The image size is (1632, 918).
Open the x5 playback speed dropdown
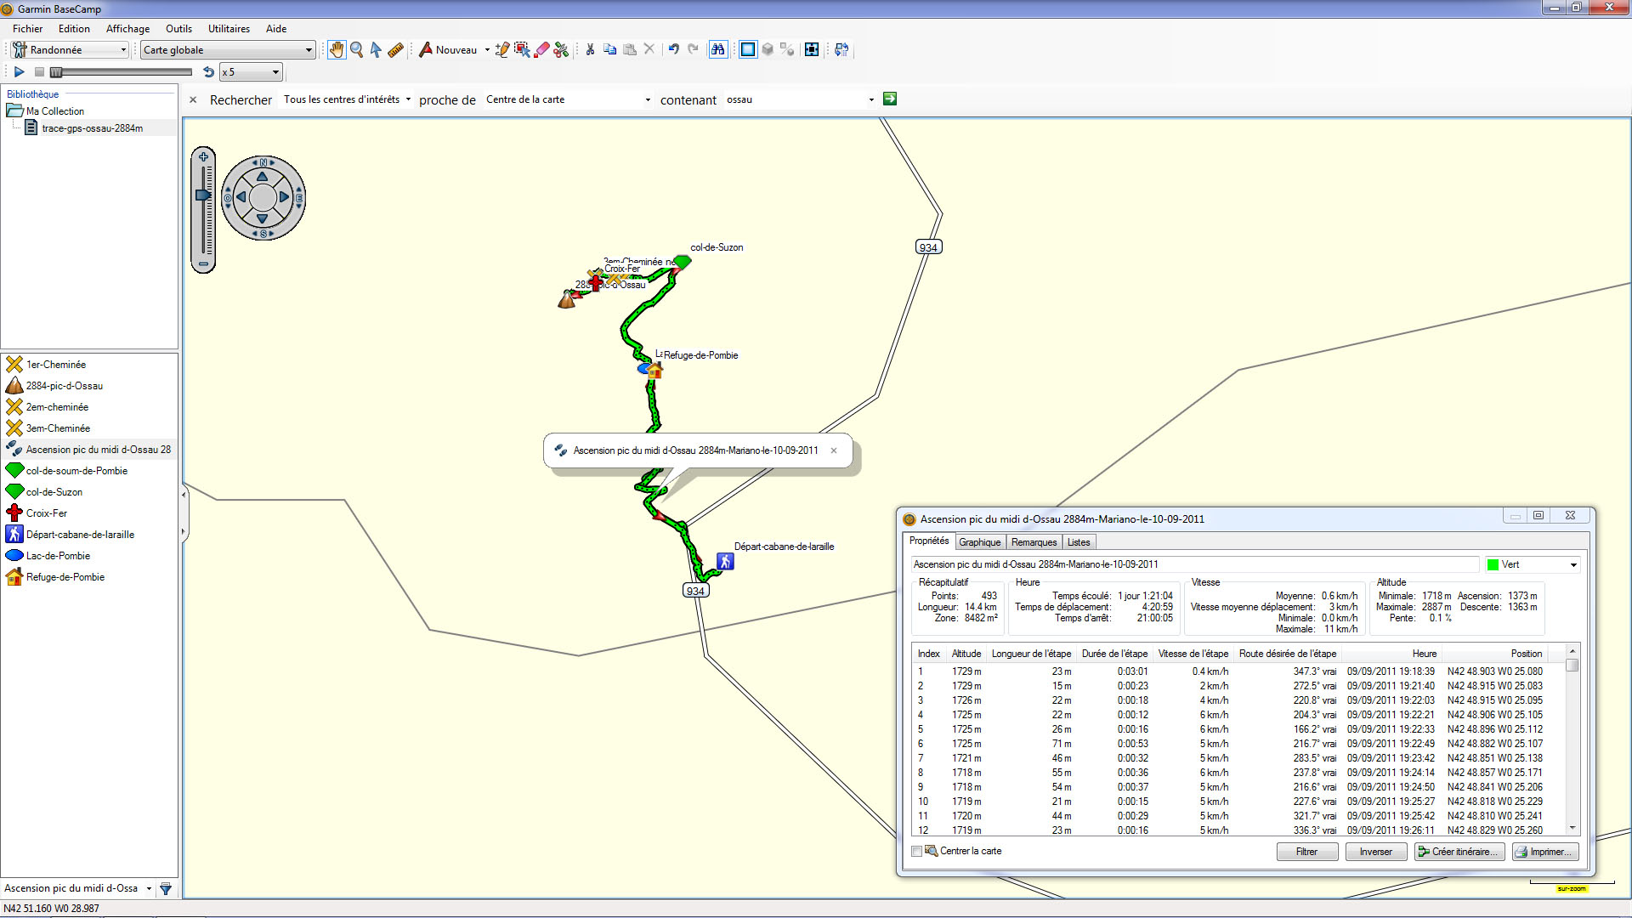(251, 72)
